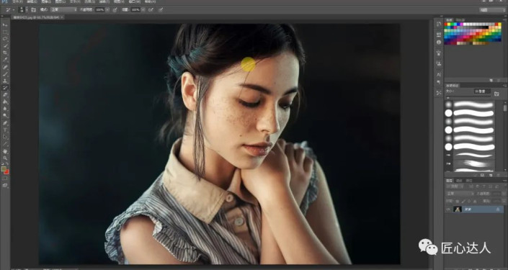Open Swatches panel flyout menu
The image size is (508, 270).
pos(505,20)
